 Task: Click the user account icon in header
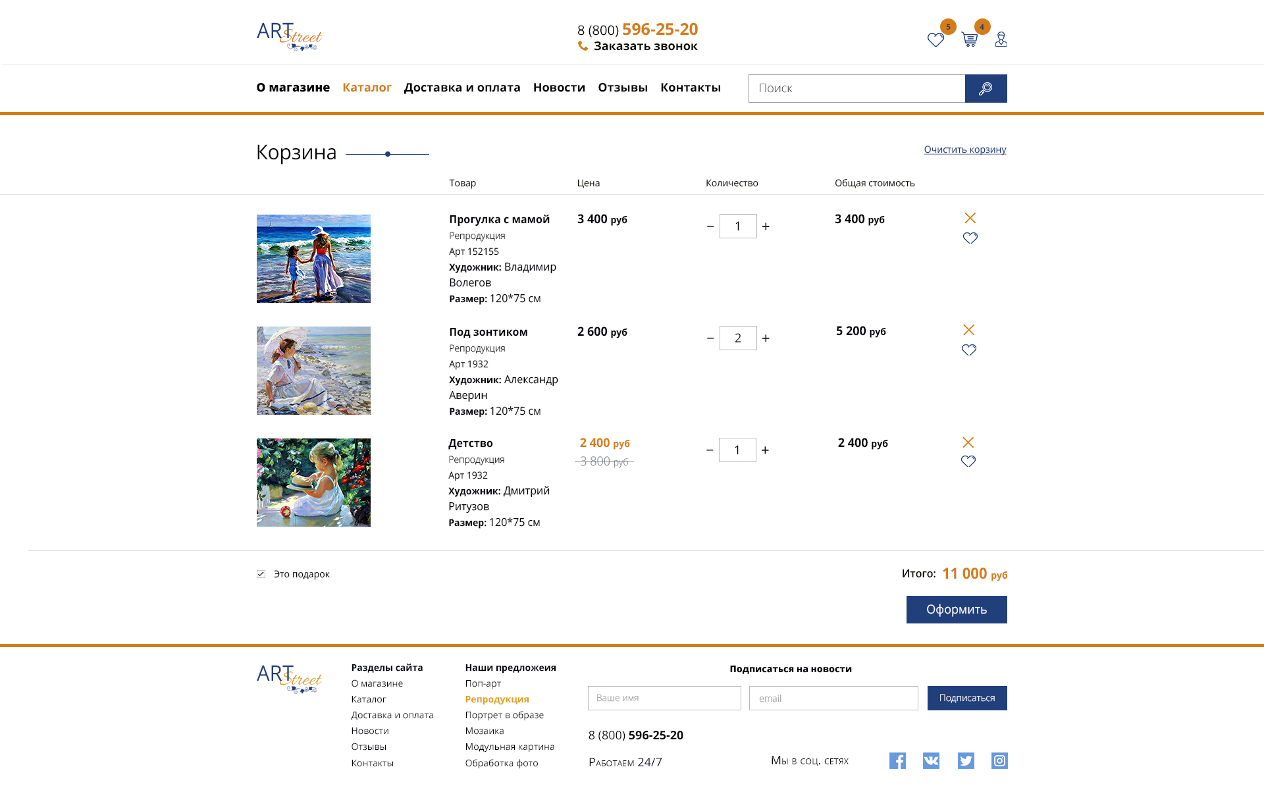tap(1001, 39)
